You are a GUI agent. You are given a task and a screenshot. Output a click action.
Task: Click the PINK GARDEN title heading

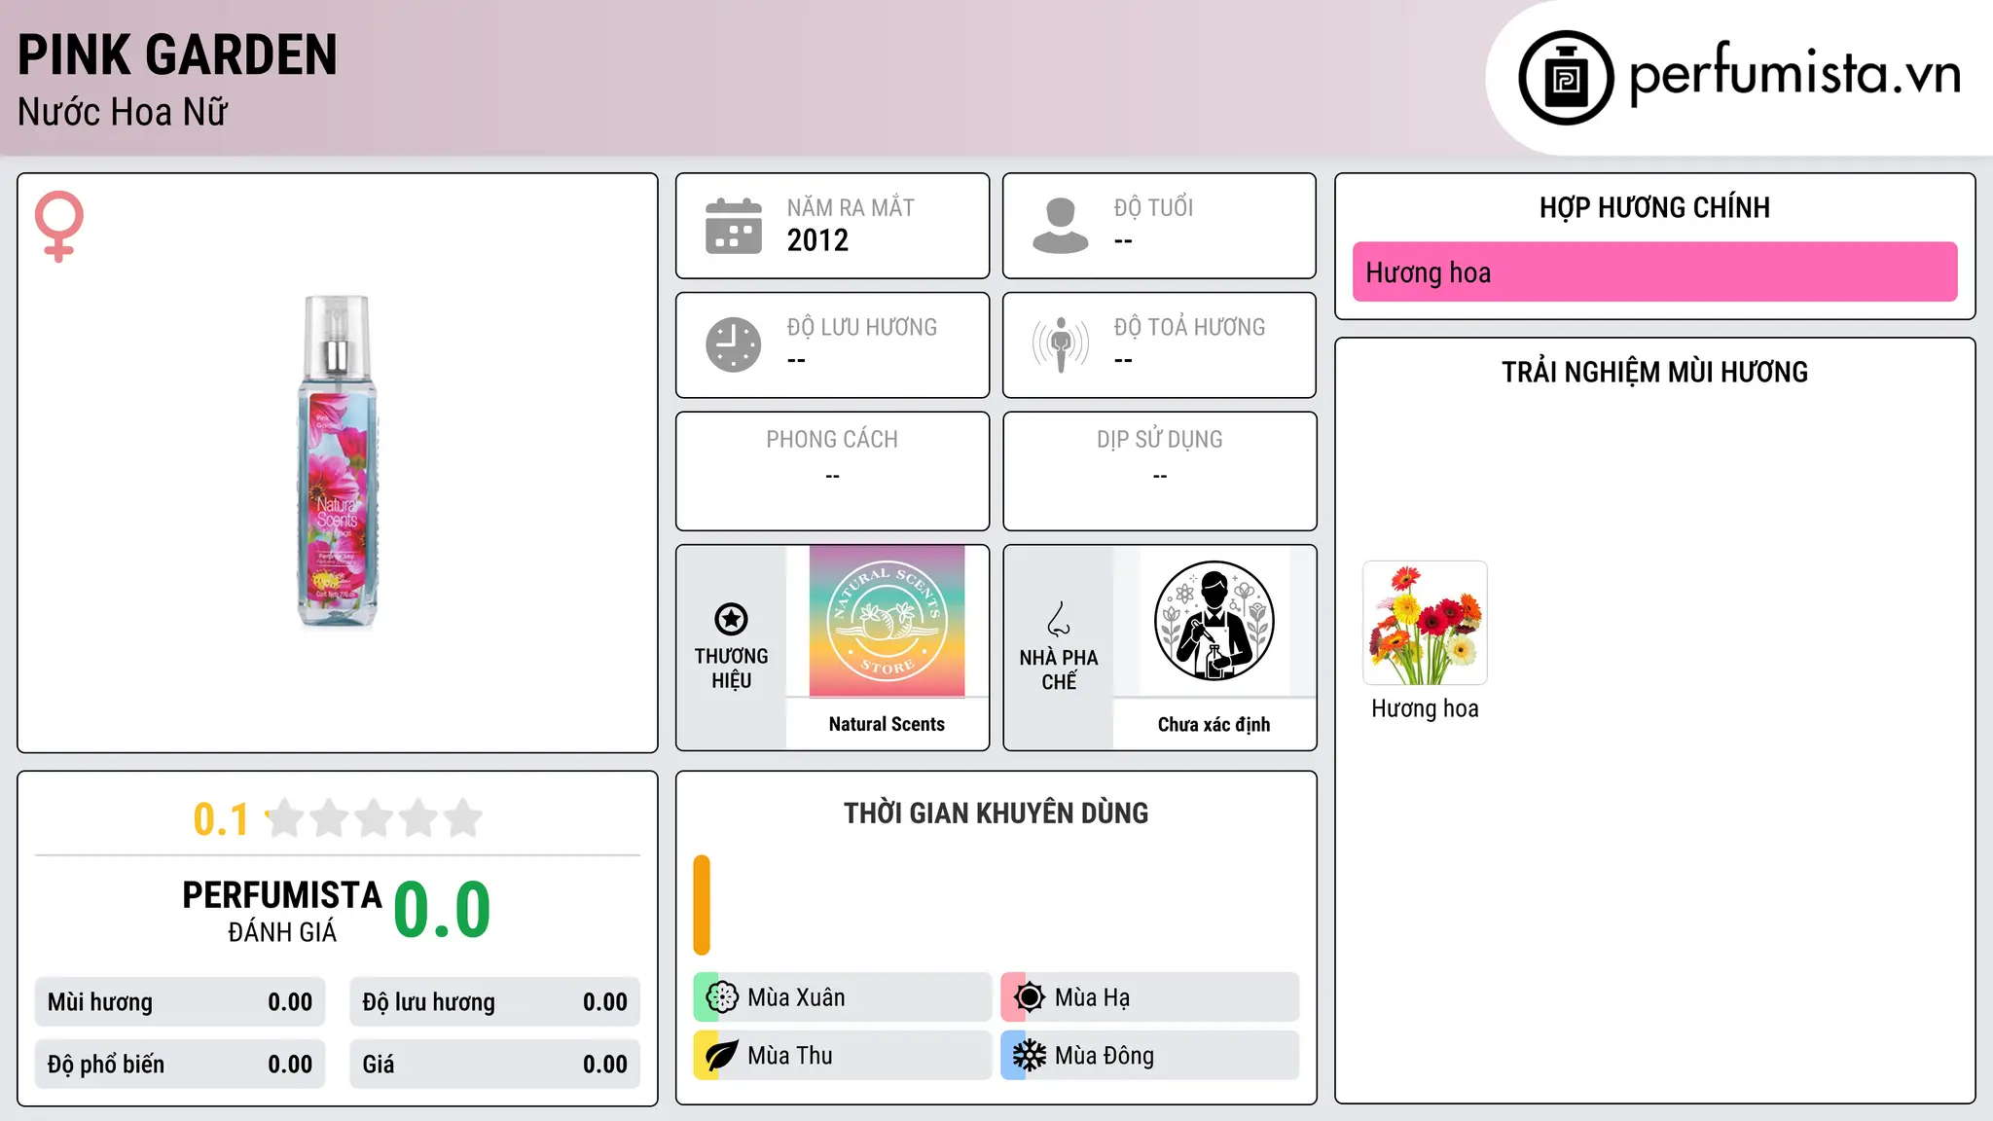coord(177,55)
